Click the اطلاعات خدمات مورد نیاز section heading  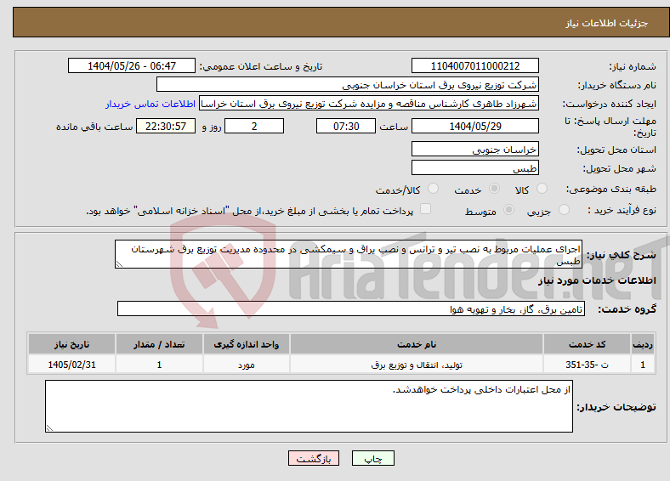point(597,280)
